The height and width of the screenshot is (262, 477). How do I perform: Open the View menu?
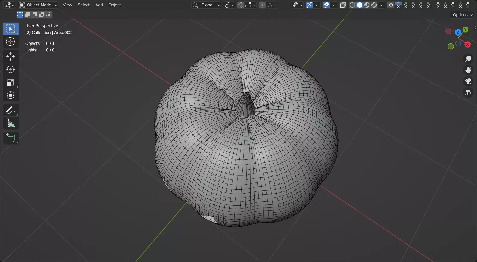pos(67,5)
